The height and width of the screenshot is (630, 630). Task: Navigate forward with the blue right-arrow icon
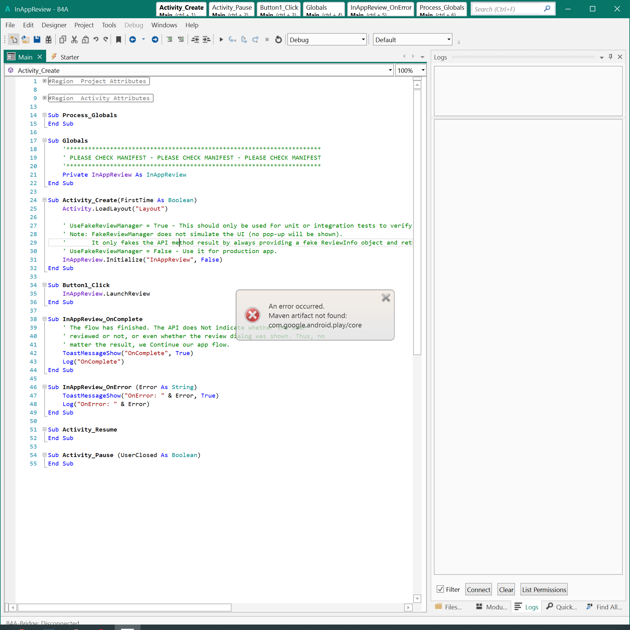point(155,39)
